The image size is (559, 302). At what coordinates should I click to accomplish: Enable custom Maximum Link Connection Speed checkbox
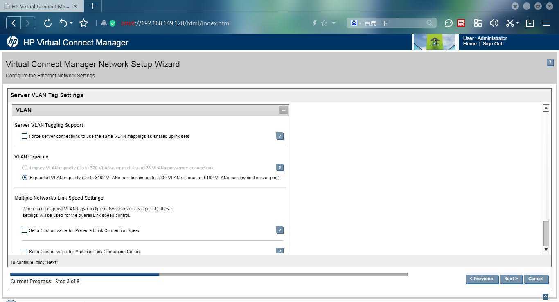click(24, 251)
